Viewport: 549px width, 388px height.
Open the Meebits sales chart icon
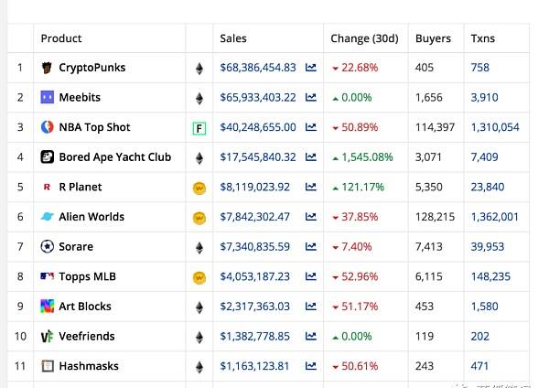(x=310, y=97)
